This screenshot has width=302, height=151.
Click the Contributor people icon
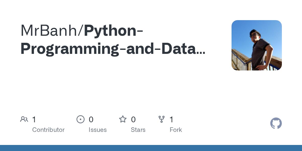click(24, 119)
